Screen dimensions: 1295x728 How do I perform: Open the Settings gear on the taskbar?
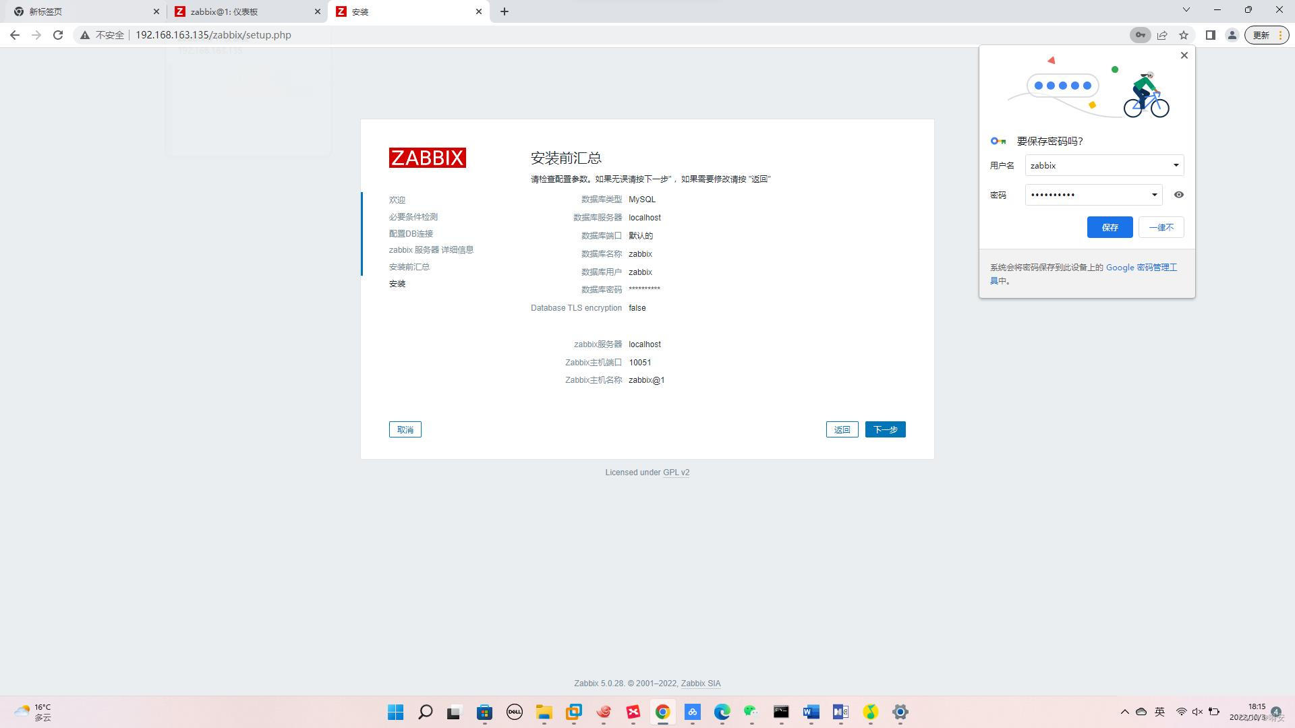[x=900, y=712]
